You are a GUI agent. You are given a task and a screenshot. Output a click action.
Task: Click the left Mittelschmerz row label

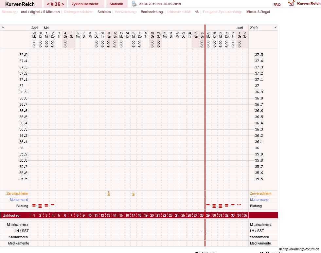tap(18, 225)
